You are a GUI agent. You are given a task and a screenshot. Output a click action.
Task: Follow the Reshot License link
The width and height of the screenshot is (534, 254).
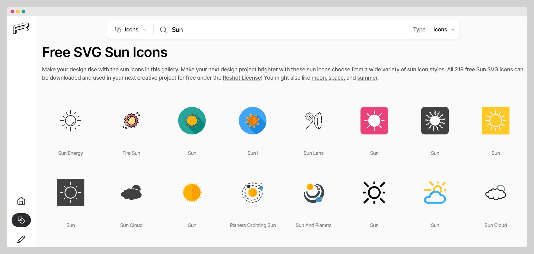pyautogui.click(x=242, y=78)
